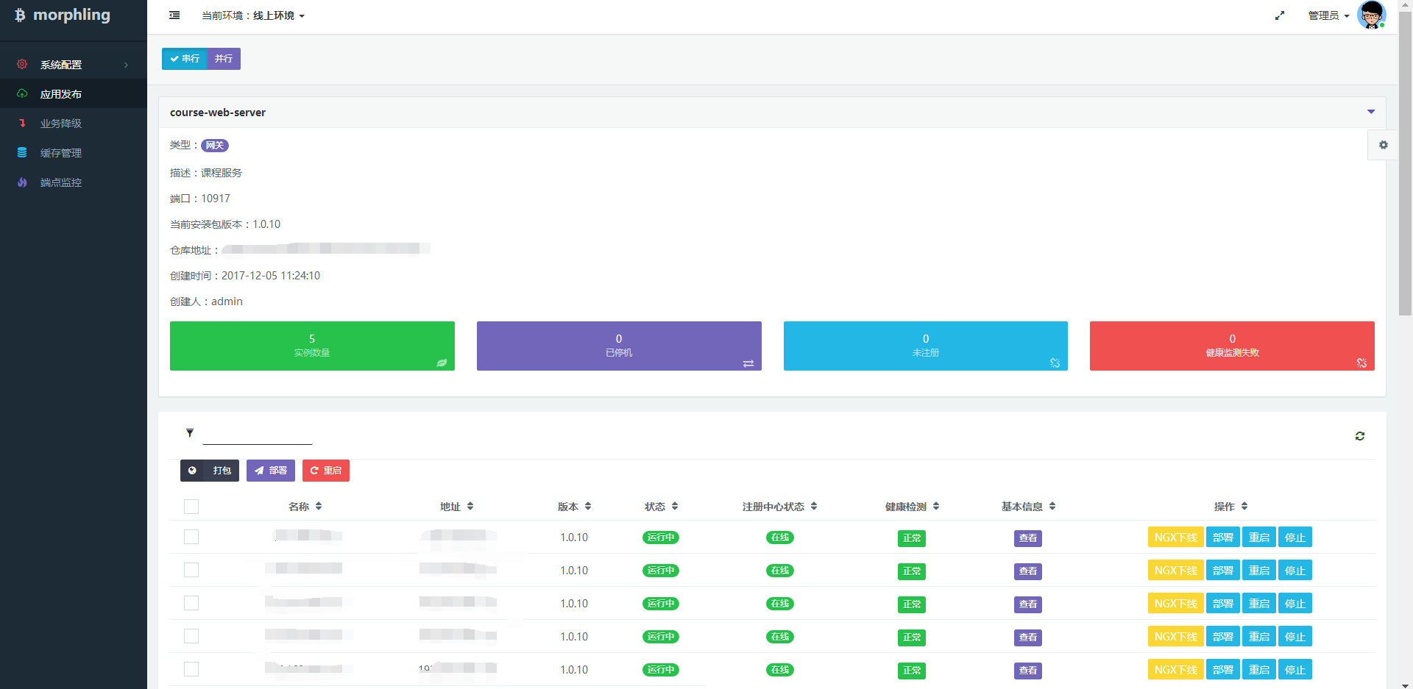Click the leaf icon on the green instance card

click(x=442, y=363)
